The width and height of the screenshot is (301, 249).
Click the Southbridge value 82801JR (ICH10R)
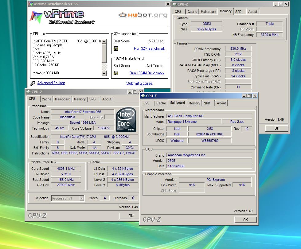pyautogui.click(x=209, y=134)
